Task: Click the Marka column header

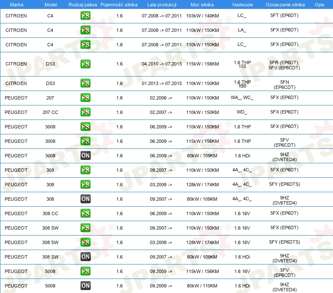Action: coord(17,5)
